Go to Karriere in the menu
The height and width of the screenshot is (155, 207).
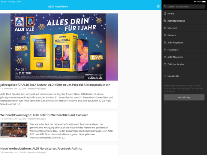coord(184,35)
